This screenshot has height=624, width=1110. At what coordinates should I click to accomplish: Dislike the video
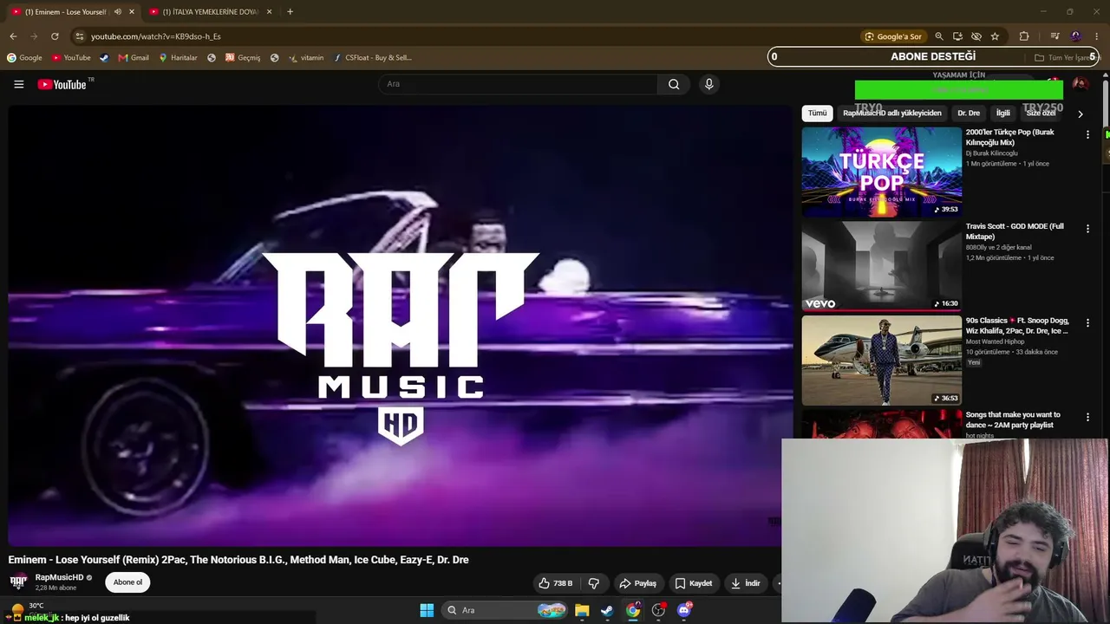tap(593, 583)
